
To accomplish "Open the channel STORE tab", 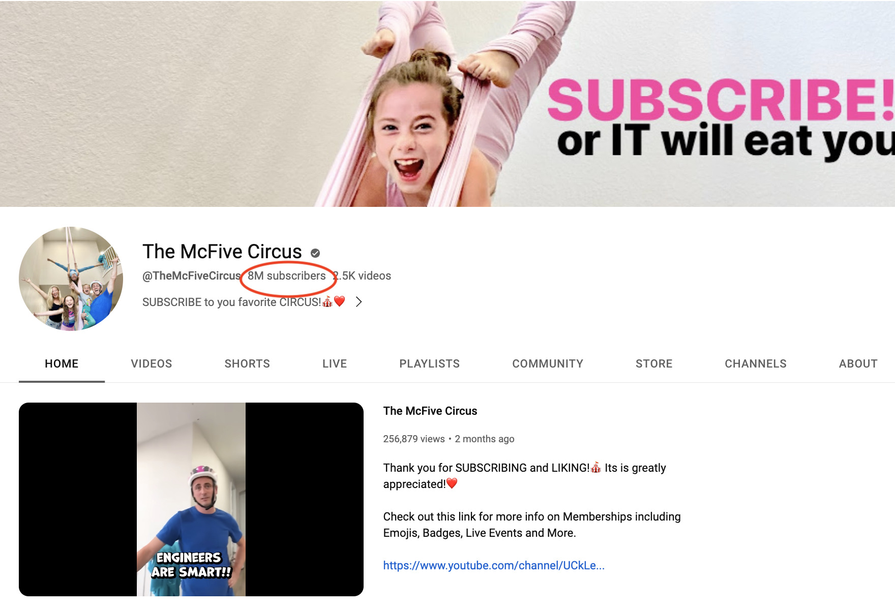I will pos(653,364).
